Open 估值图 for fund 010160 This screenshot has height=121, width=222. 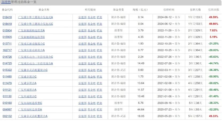click(82, 103)
